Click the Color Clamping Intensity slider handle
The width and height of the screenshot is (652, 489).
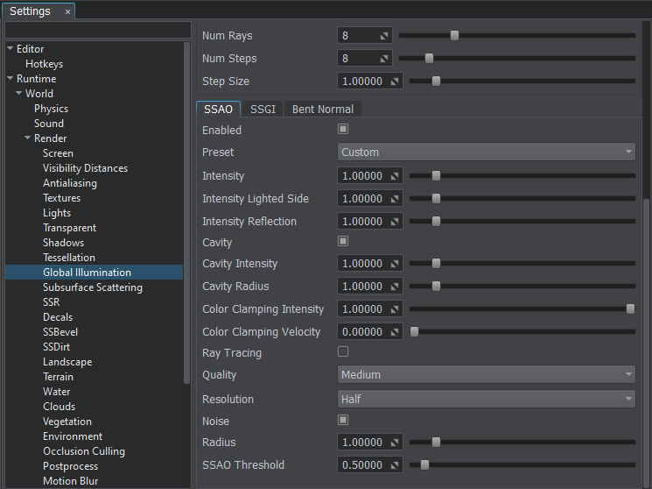630,309
